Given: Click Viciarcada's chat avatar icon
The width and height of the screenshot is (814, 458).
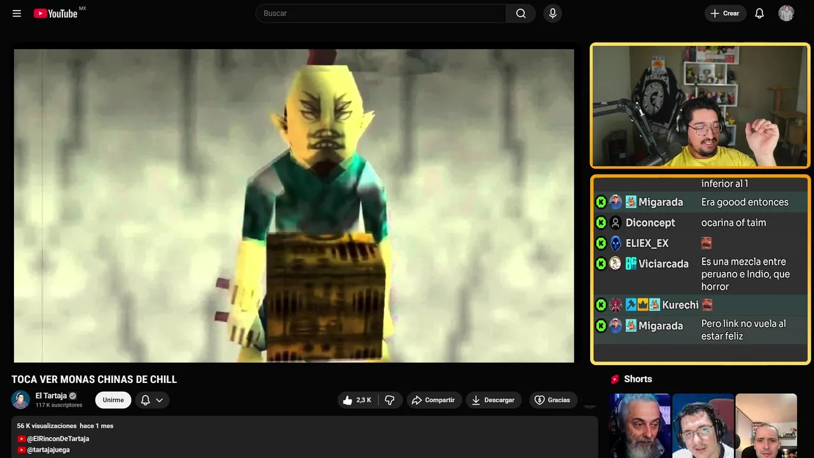Looking at the screenshot, I should pyautogui.click(x=616, y=263).
